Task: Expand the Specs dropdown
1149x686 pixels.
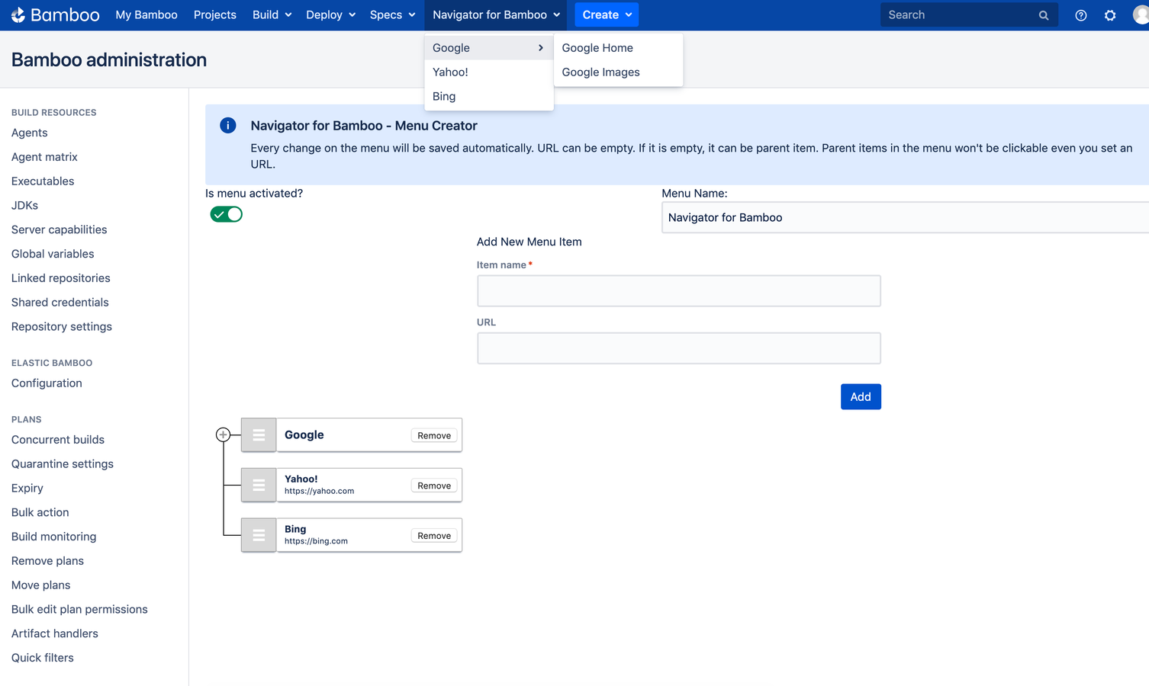Action: point(392,14)
